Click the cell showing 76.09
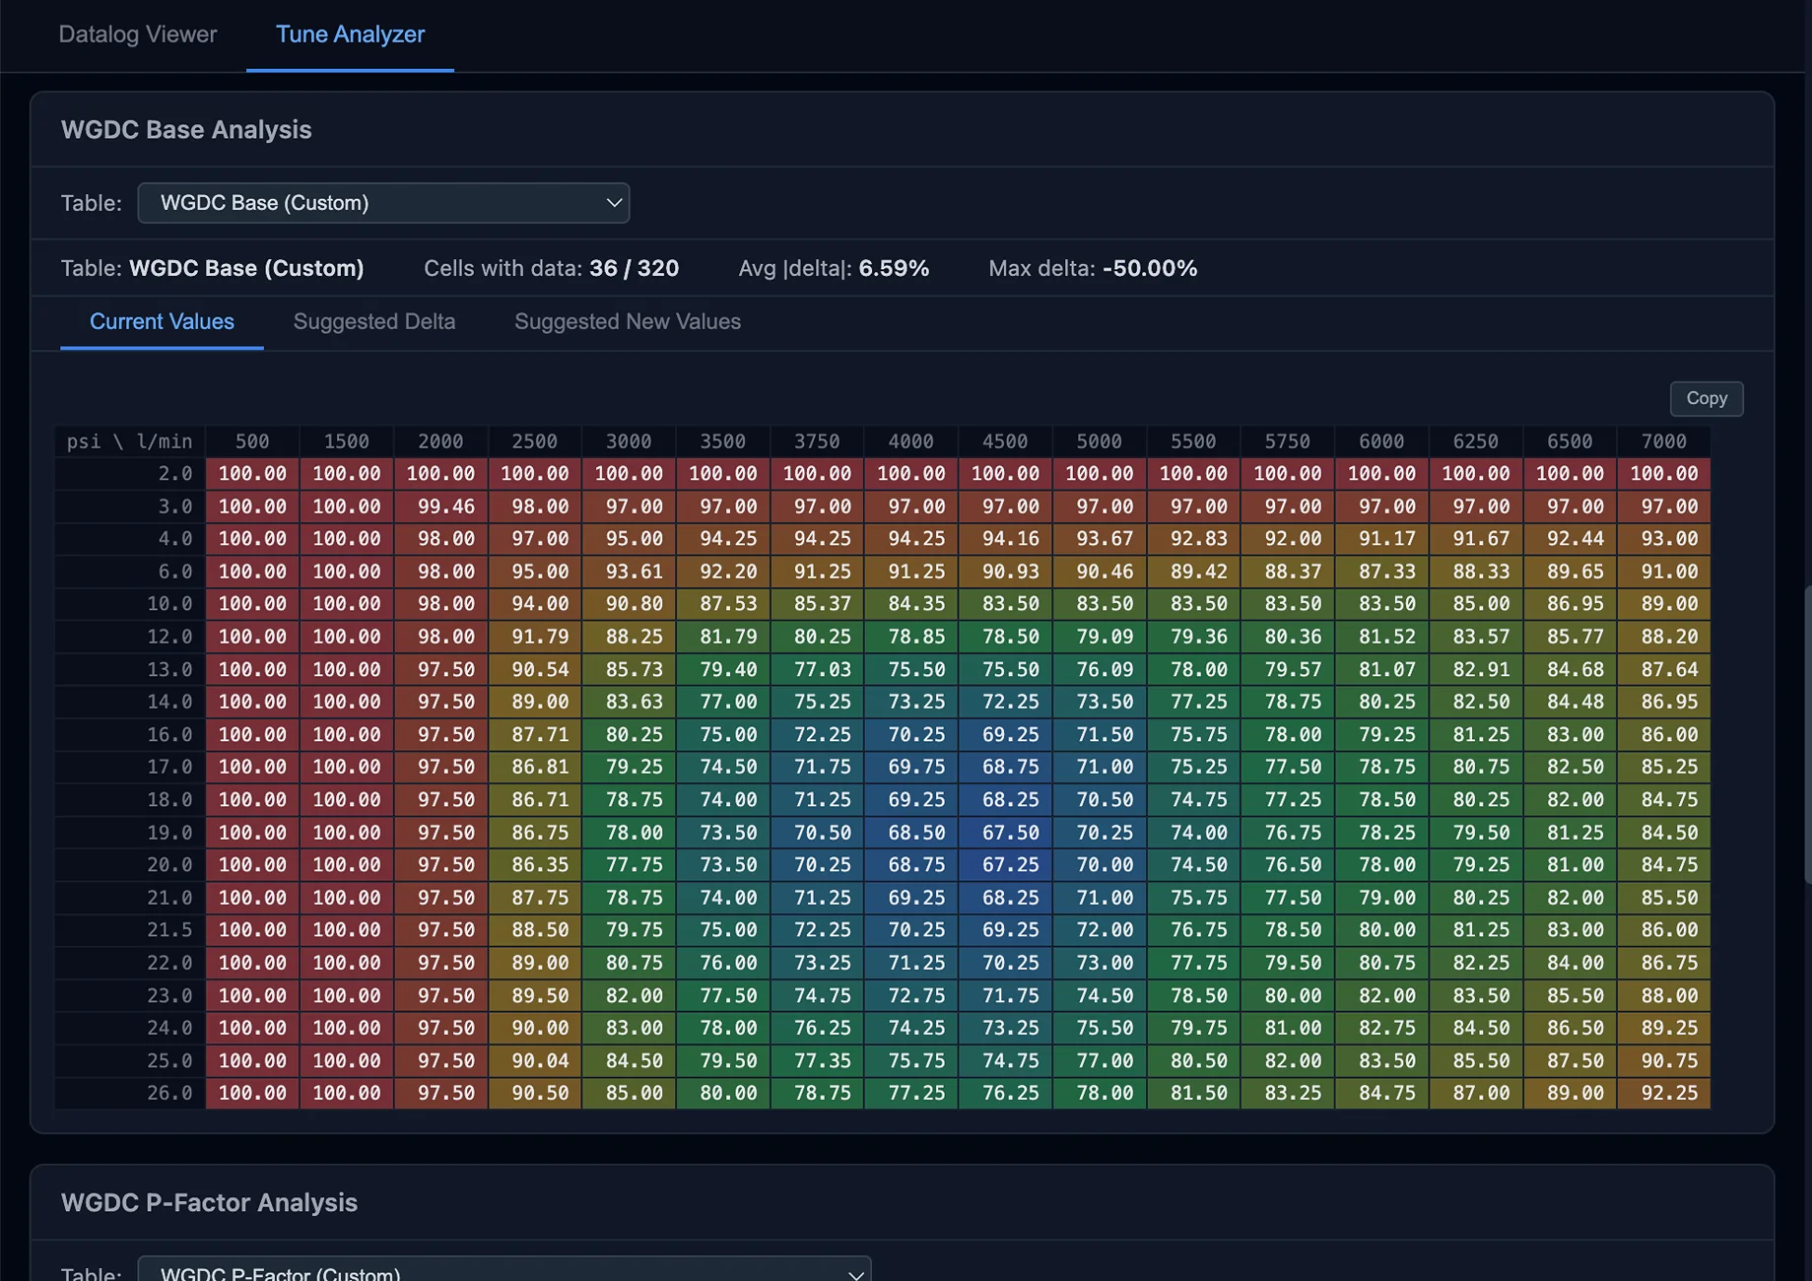This screenshot has height=1281, width=1812. pyautogui.click(x=1099, y=669)
